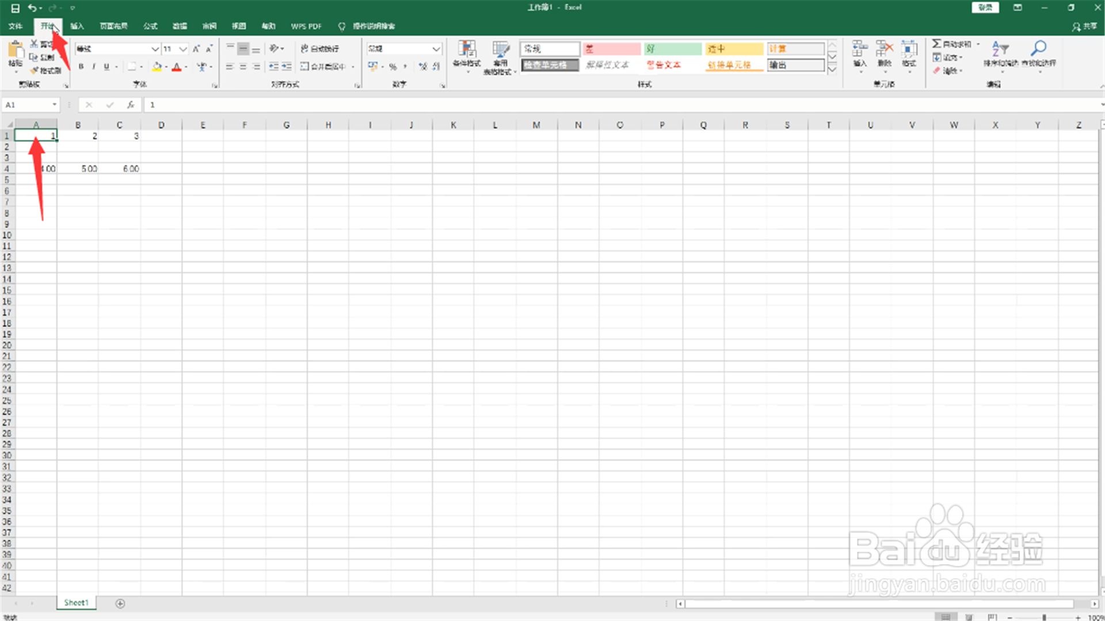
Task: Click the Format Painter brush icon
Action: coord(35,70)
